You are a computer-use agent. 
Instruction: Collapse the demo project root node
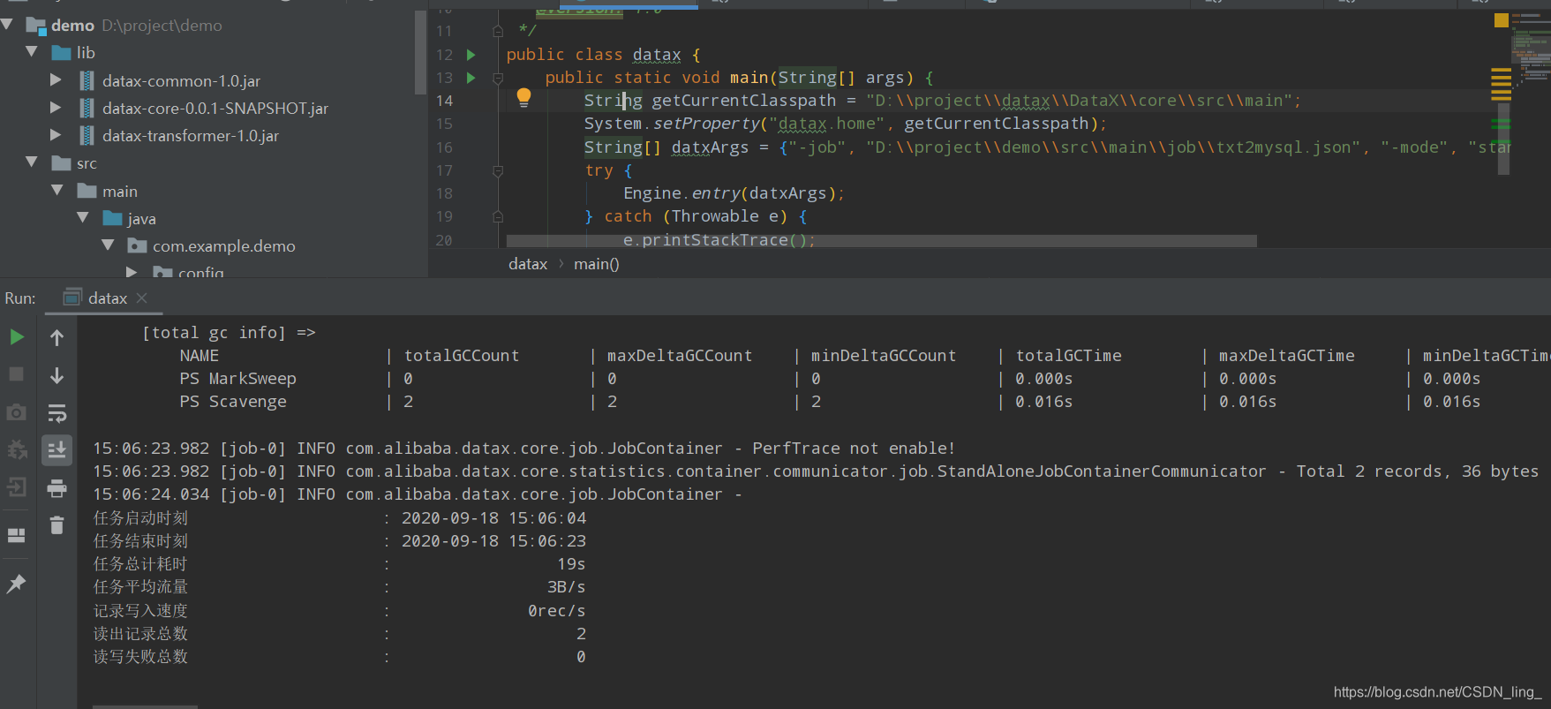8,25
